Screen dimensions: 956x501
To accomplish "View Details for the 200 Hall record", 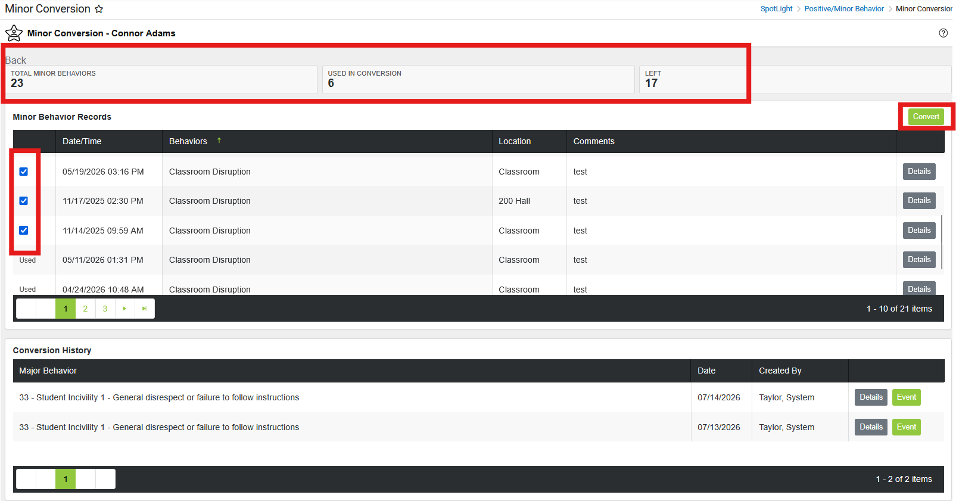I will tap(919, 201).
